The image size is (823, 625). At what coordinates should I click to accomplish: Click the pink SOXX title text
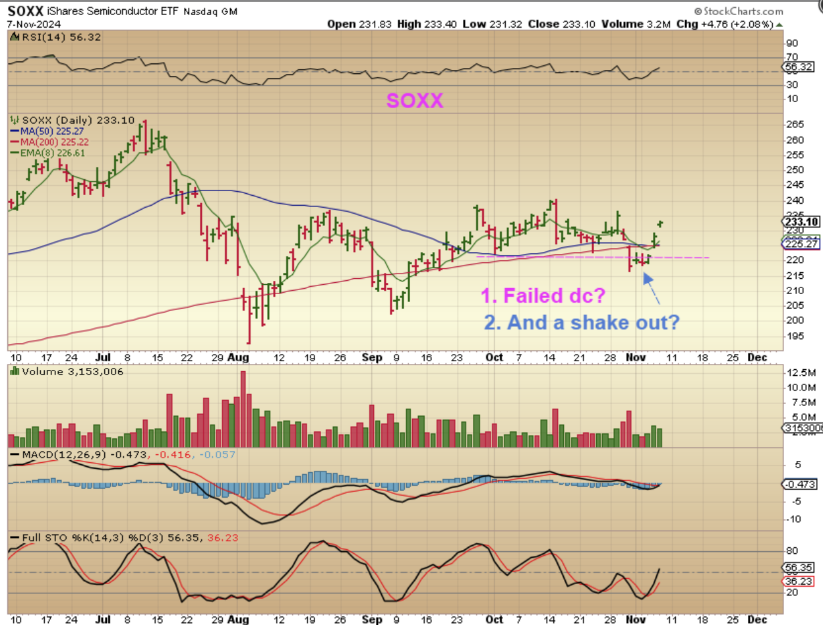point(414,100)
